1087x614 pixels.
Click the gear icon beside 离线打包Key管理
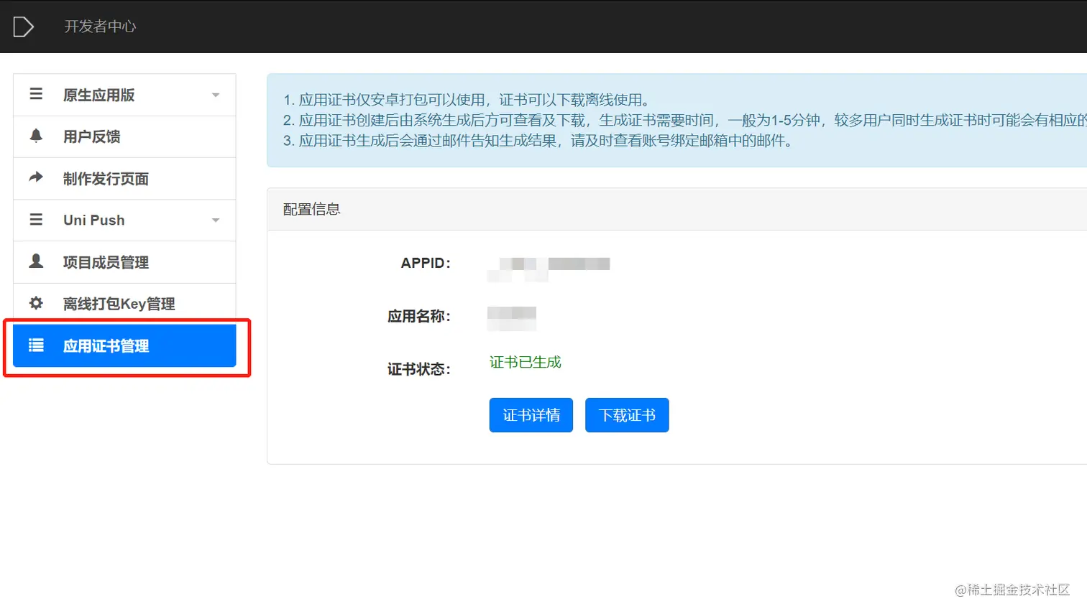pos(36,303)
